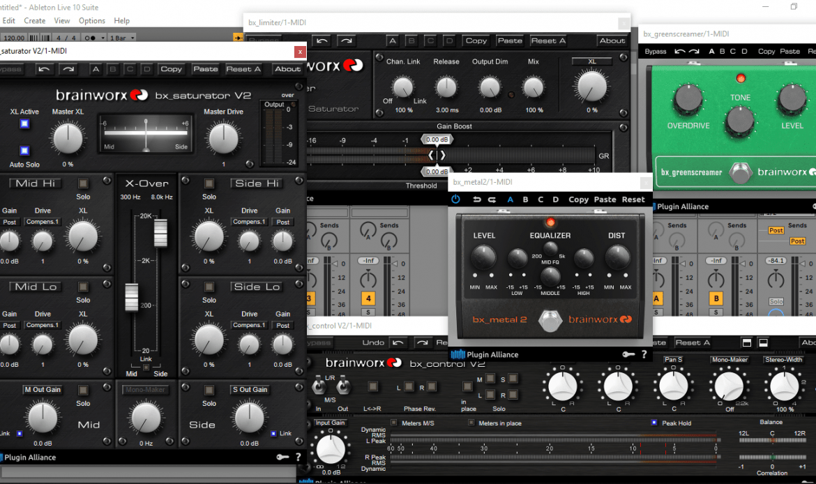Click the undo arrow in bx_greenscreamer
816x484 pixels.
coord(680,51)
